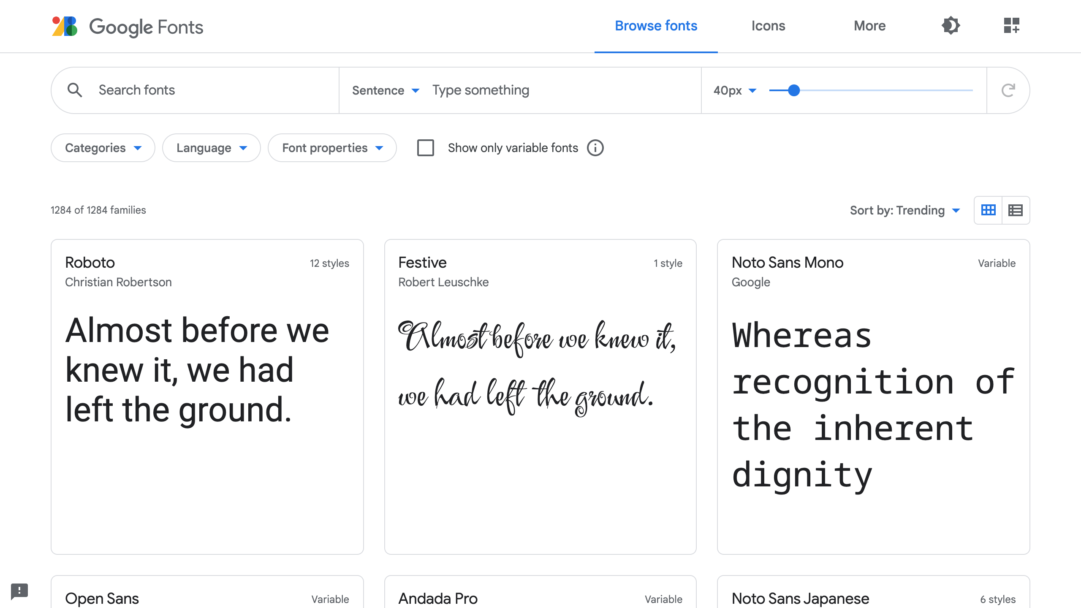
Task: Open the Noto Sans Japanese font card
Action: point(874,592)
